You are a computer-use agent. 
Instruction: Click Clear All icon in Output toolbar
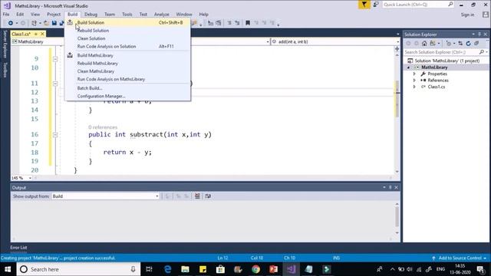[x=197, y=196]
